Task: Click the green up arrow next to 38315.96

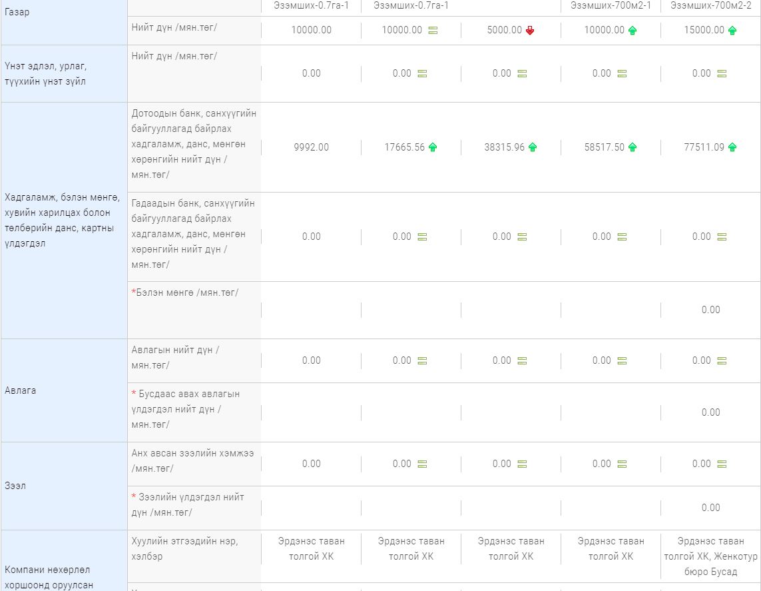Action: (533, 147)
